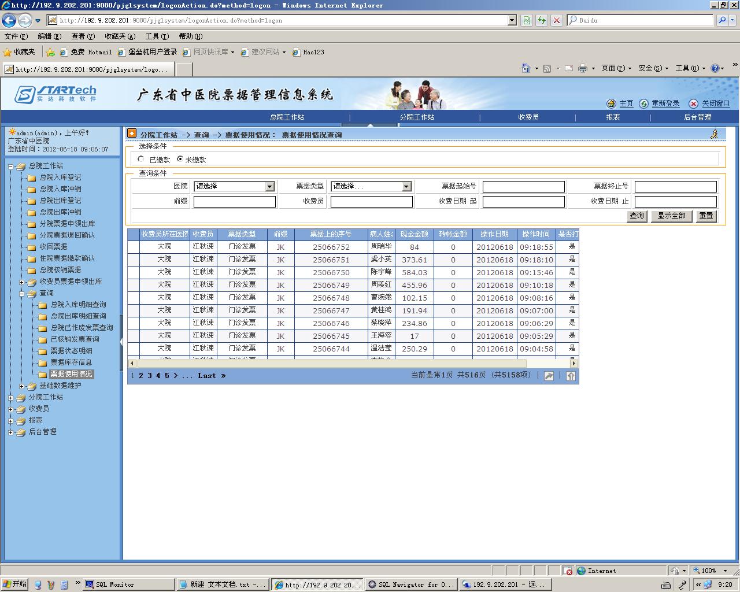Select the 未缴款 radio button

[x=180, y=159]
